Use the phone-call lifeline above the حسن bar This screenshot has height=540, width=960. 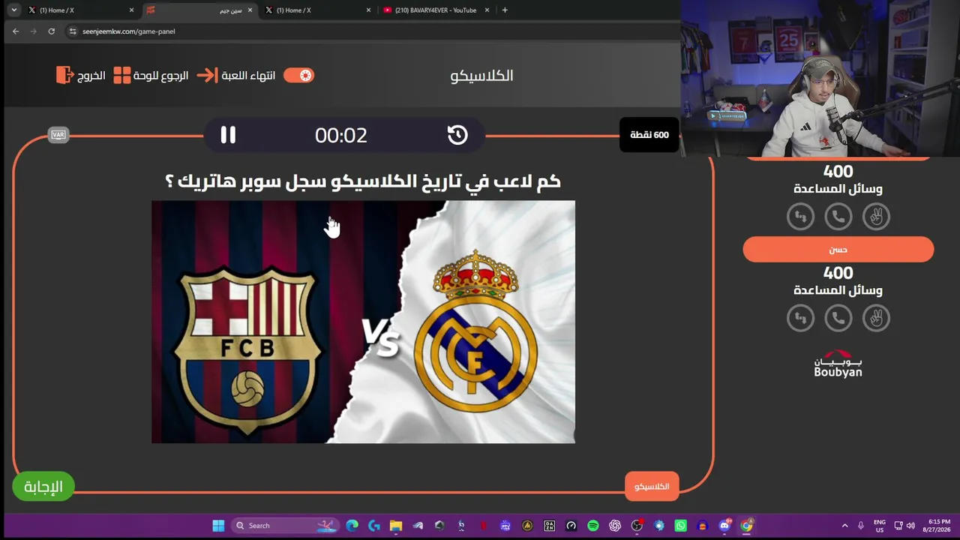(838, 217)
